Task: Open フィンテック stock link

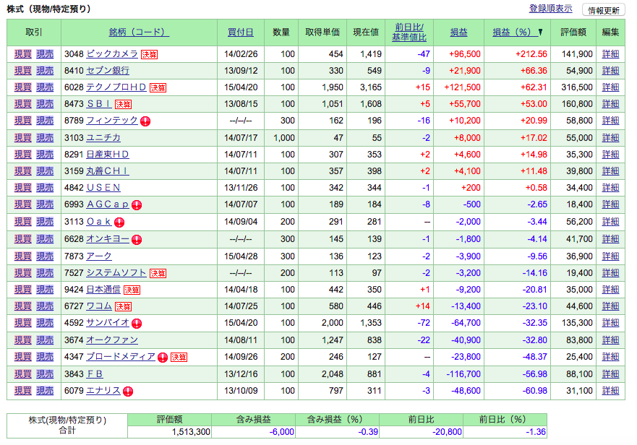Action: (112, 121)
